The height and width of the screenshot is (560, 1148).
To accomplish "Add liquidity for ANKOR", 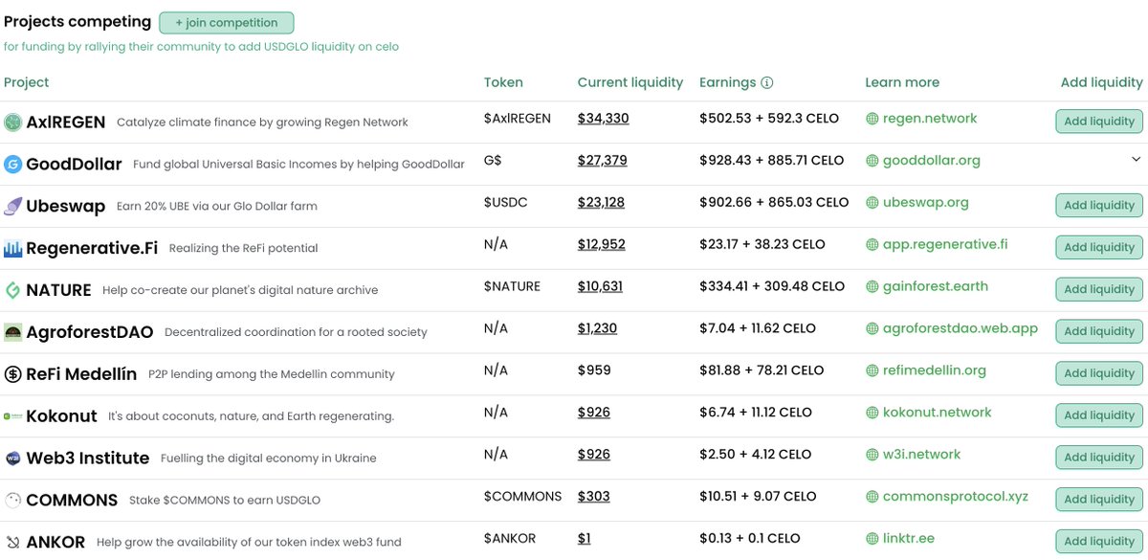I will click(x=1099, y=542).
